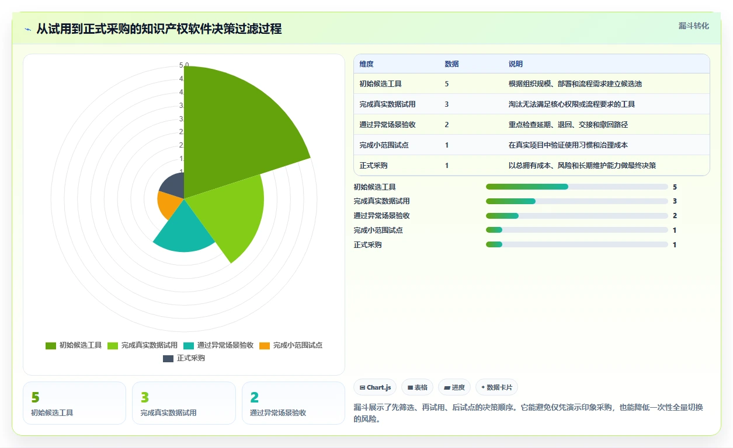Click the lightning icon beside the title

[x=27, y=29]
